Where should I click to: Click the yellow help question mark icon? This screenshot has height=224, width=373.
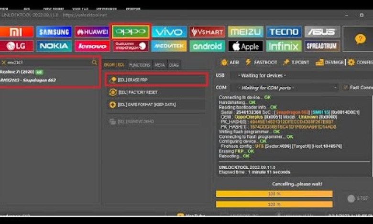(x=360, y=39)
